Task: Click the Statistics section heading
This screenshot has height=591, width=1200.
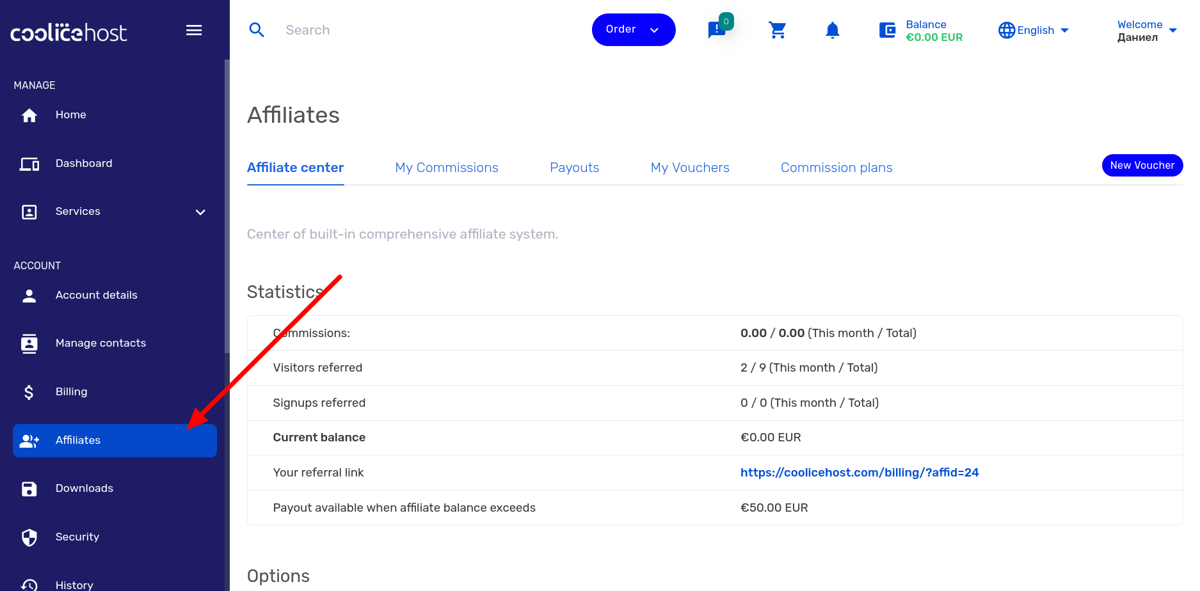Action: pos(285,292)
